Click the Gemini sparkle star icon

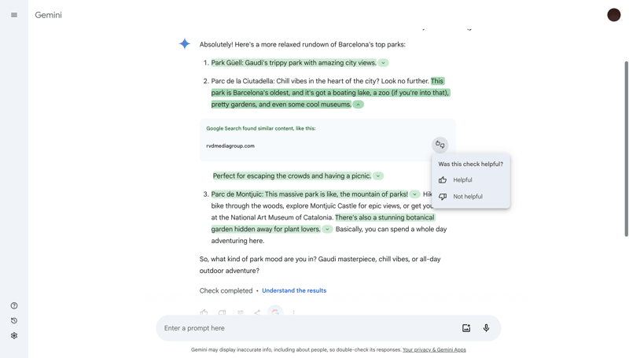(185, 44)
